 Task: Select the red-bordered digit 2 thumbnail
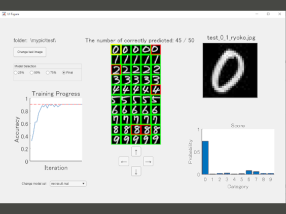click(116, 69)
